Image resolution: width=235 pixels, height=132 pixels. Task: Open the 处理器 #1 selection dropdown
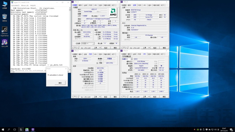pyautogui.click(x=88, y=43)
